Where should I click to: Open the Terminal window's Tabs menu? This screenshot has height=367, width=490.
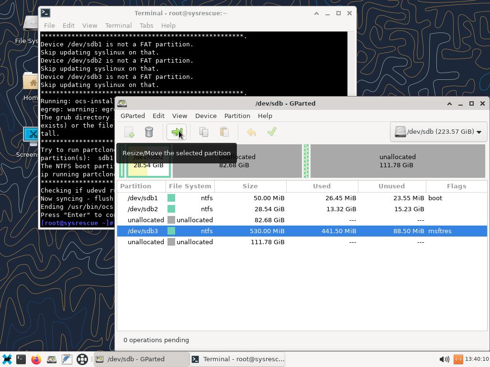(146, 25)
